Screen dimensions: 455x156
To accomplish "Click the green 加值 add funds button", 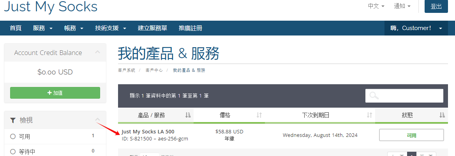I will point(55,93).
